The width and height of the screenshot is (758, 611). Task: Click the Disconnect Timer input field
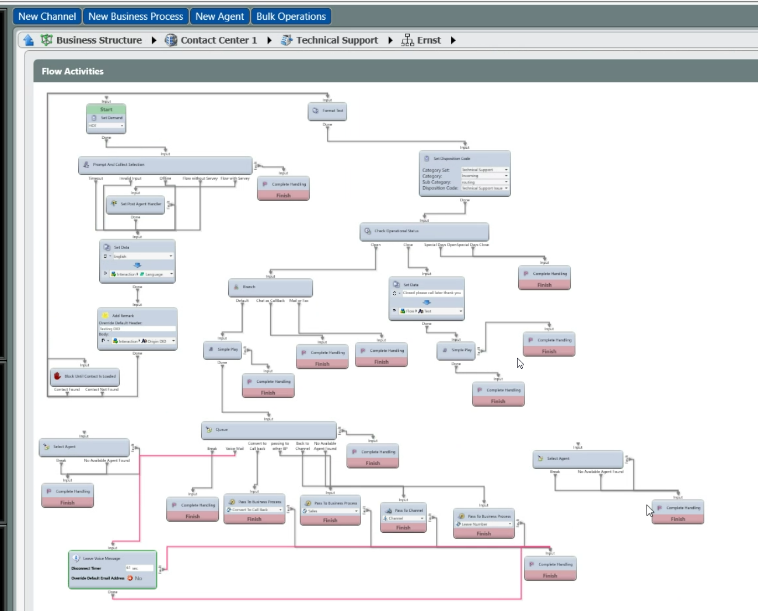pos(139,568)
